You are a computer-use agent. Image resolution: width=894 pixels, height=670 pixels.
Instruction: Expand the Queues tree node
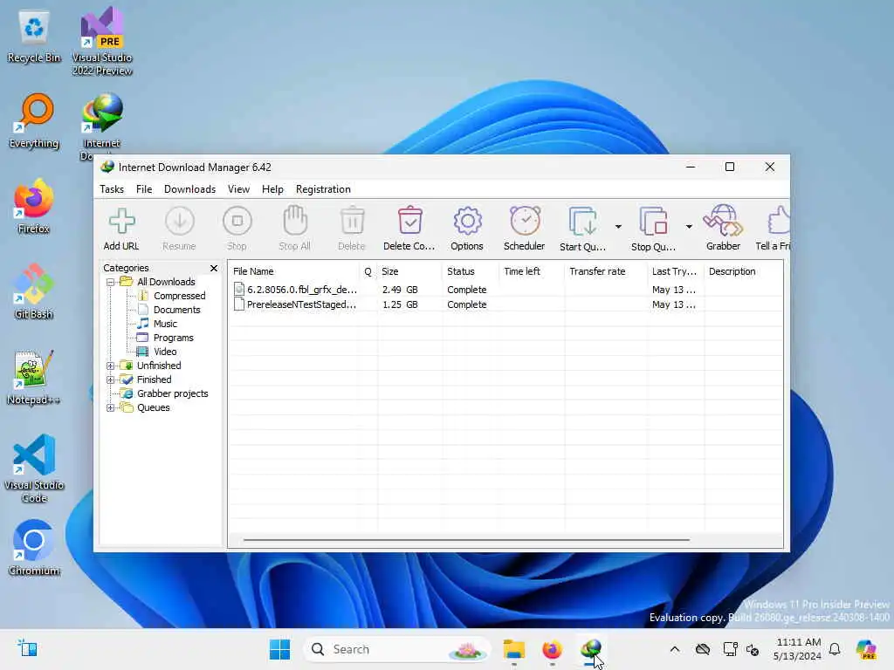click(x=111, y=408)
